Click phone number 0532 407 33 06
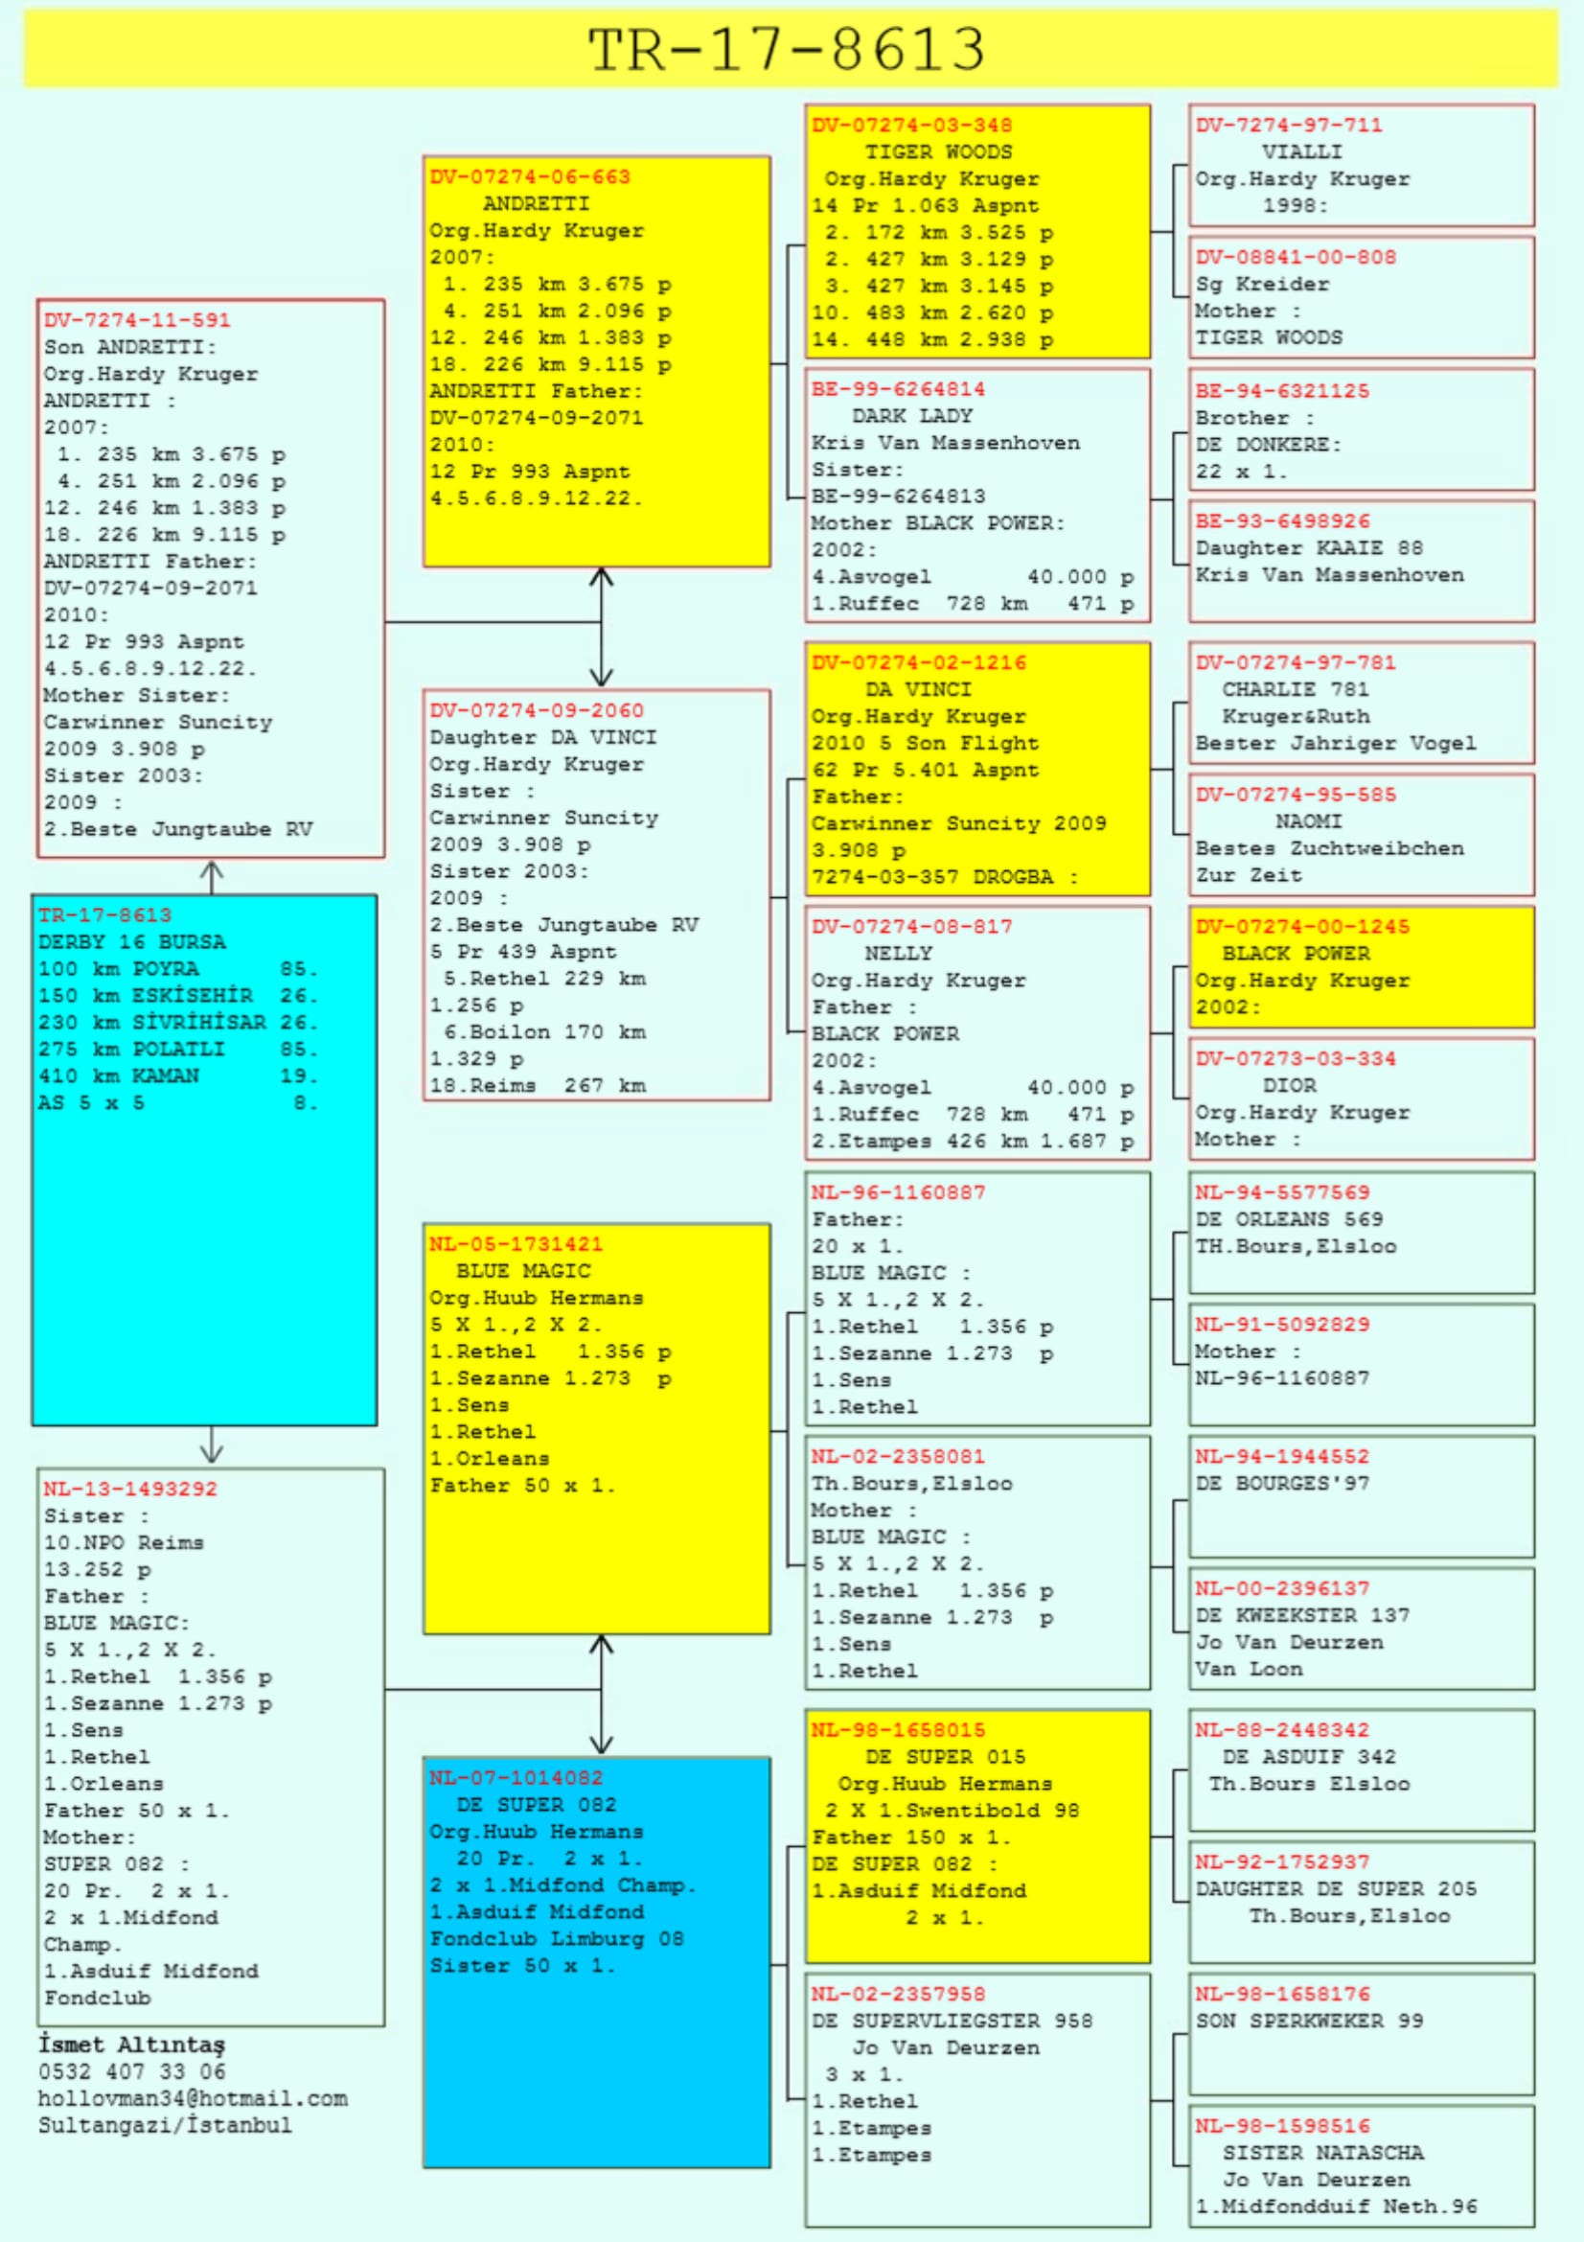The image size is (1584, 2242). point(131,2071)
